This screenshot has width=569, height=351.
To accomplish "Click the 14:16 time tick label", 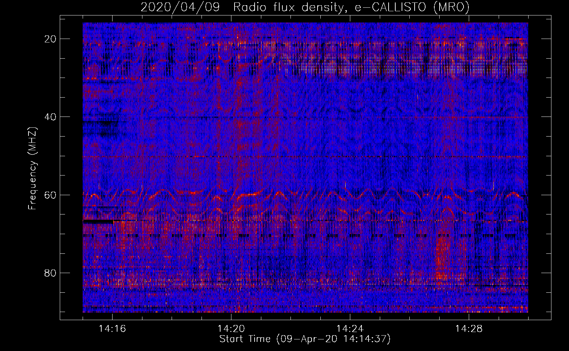I will [x=112, y=329].
